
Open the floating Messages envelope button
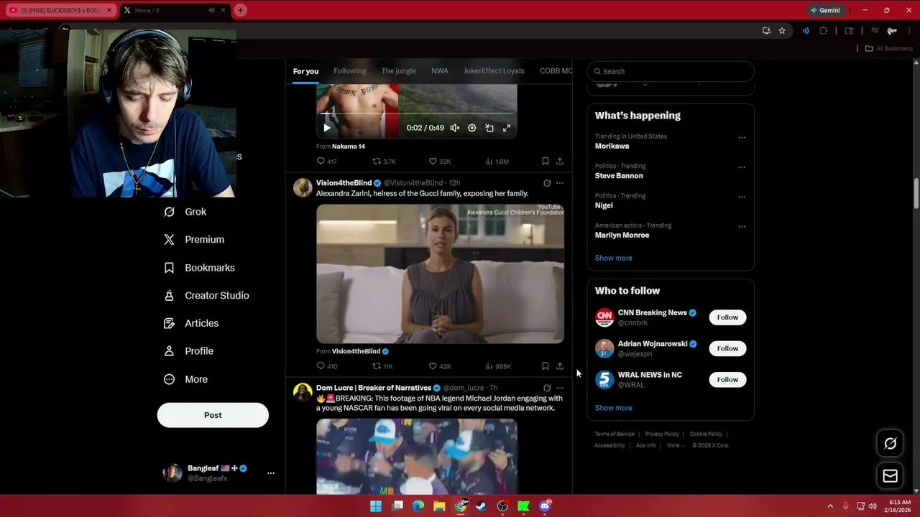point(890,475)
